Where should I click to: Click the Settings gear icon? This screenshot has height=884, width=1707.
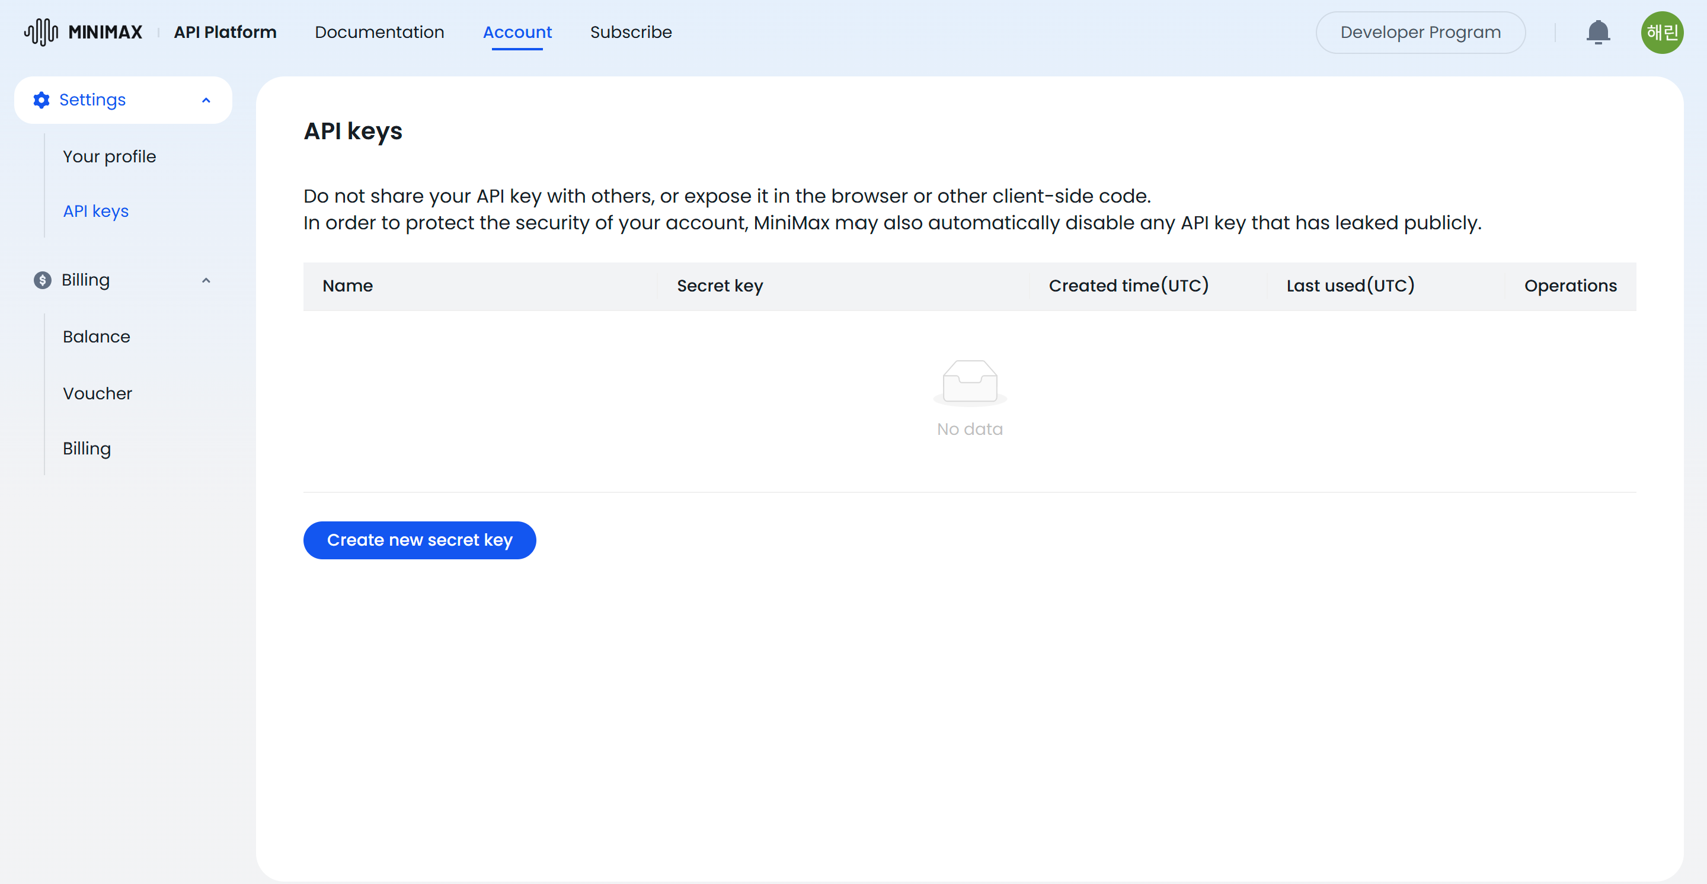pyautogui.click(x=41, y=100)
